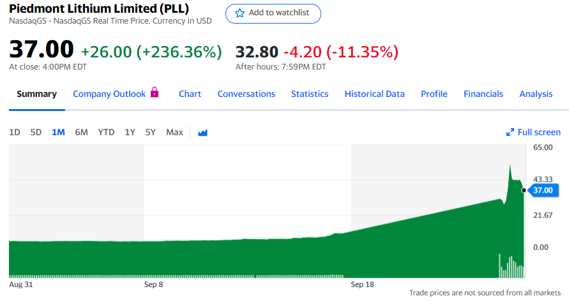
Task: Select the 6M time range
Action: [81, 133]
